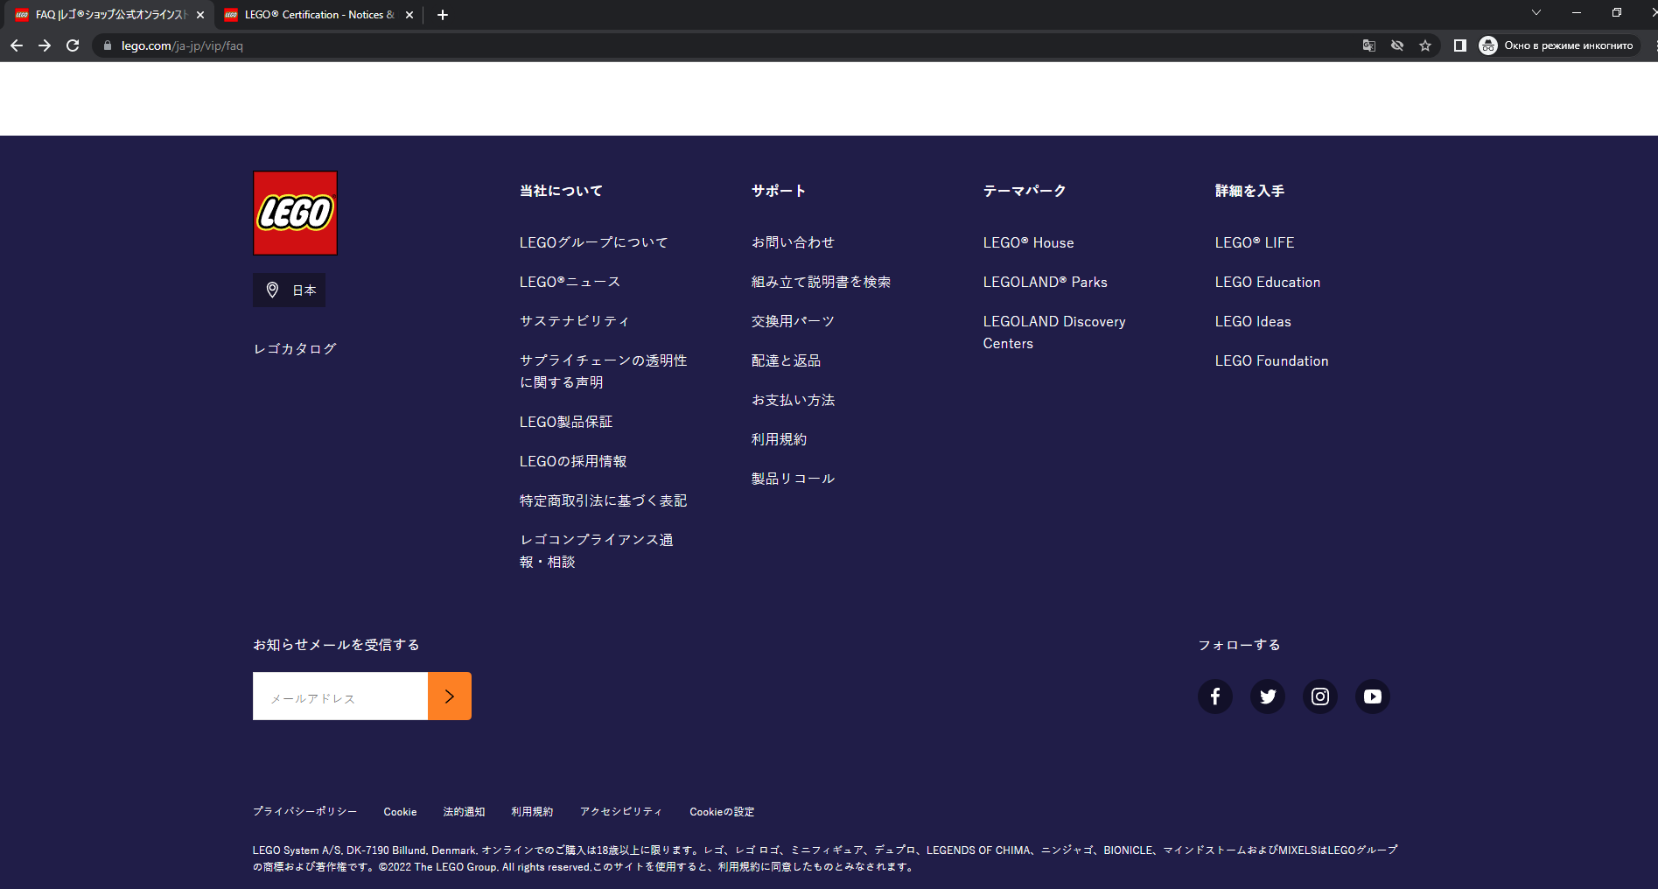Open サプライチェーンの透明性に関する声明 link
The width and height of the screenshot is (1658, 889).
point(603,371)
